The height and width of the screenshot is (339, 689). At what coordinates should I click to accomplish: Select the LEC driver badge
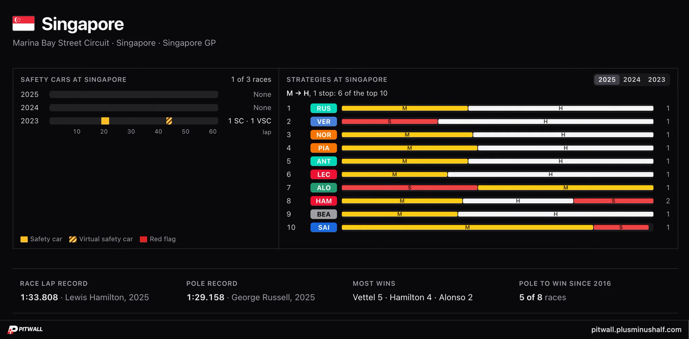pyautogui.click(x=324, y=175)
